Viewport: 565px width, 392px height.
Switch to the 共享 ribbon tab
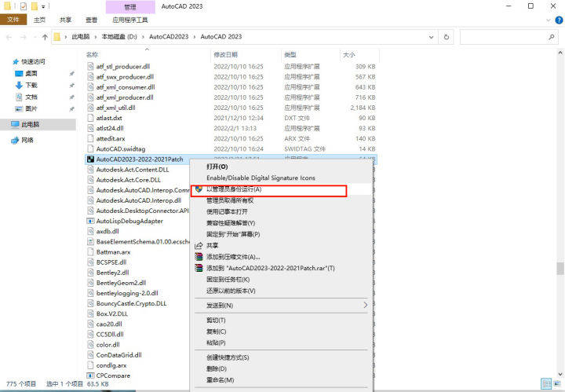click(65, 20)
